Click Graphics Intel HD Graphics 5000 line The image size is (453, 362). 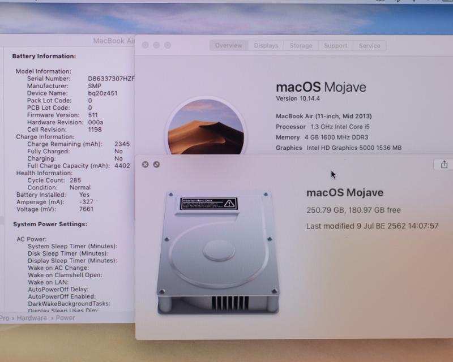tap(339, 148)
